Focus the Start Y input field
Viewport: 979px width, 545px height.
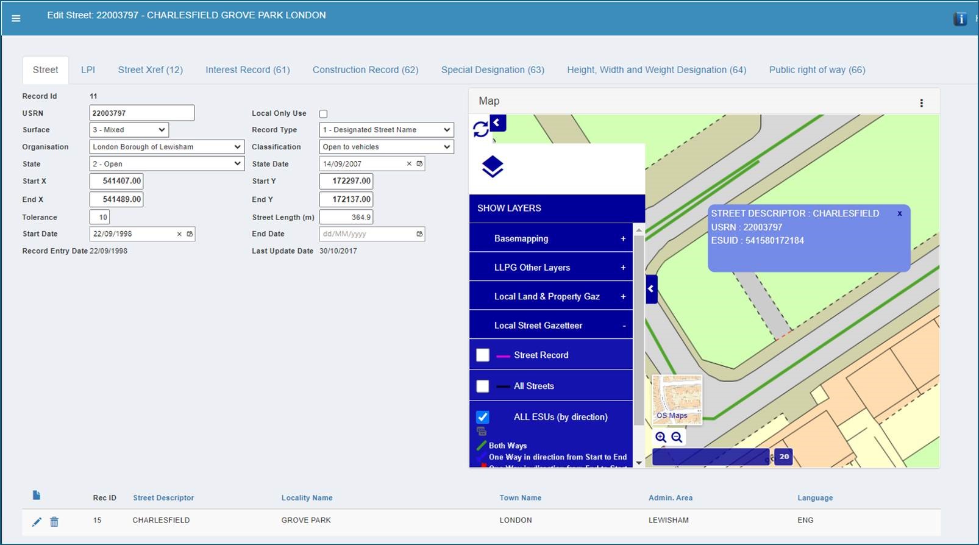[346, 181]
